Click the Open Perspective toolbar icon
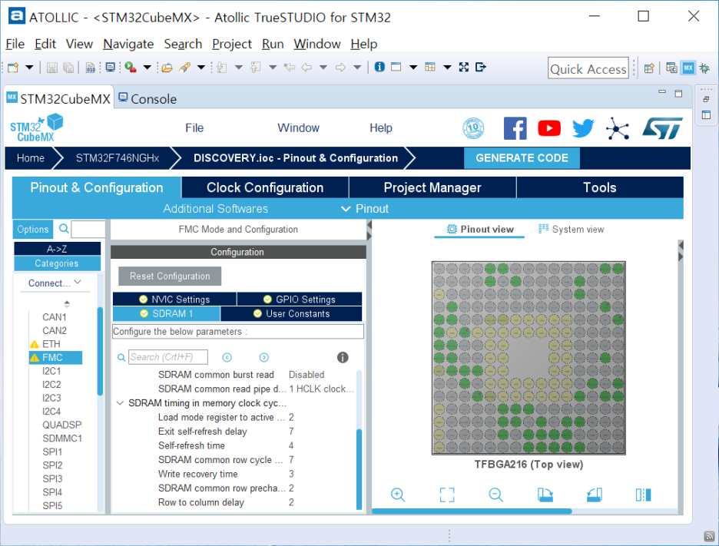 pos(649,68)
